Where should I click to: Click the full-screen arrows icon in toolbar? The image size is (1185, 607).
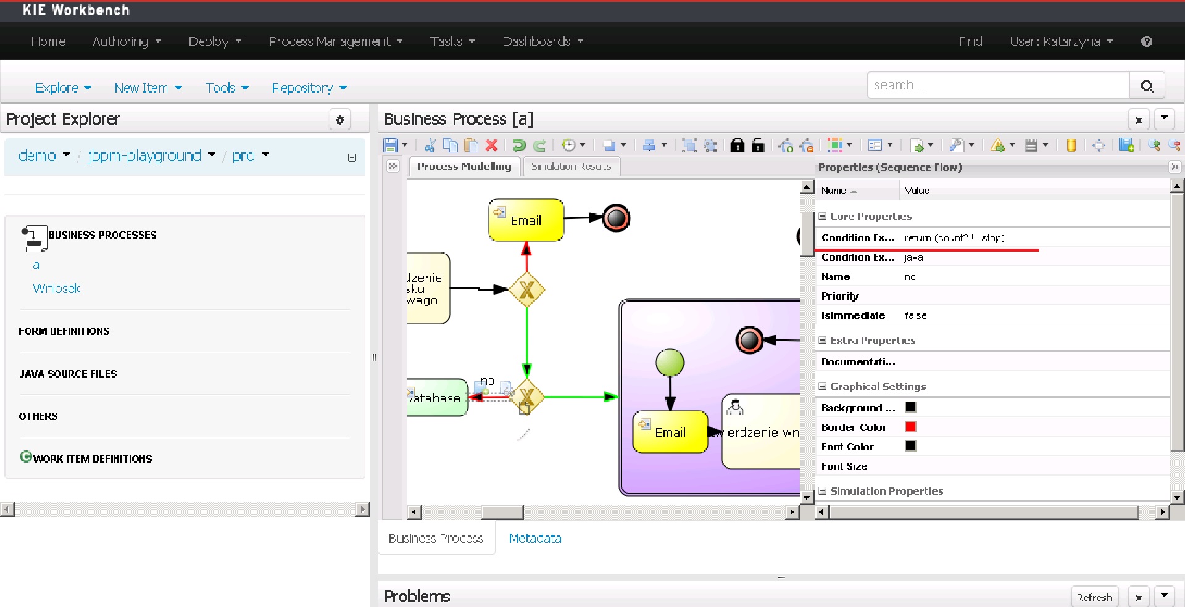[1099, 145]
